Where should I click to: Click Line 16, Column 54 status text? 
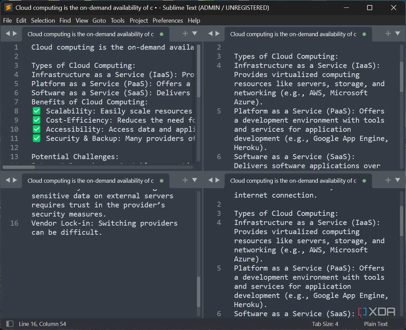tap(43, 324)
